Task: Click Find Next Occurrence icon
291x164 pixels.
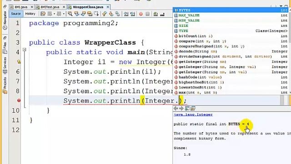Action: pos(83,14)
